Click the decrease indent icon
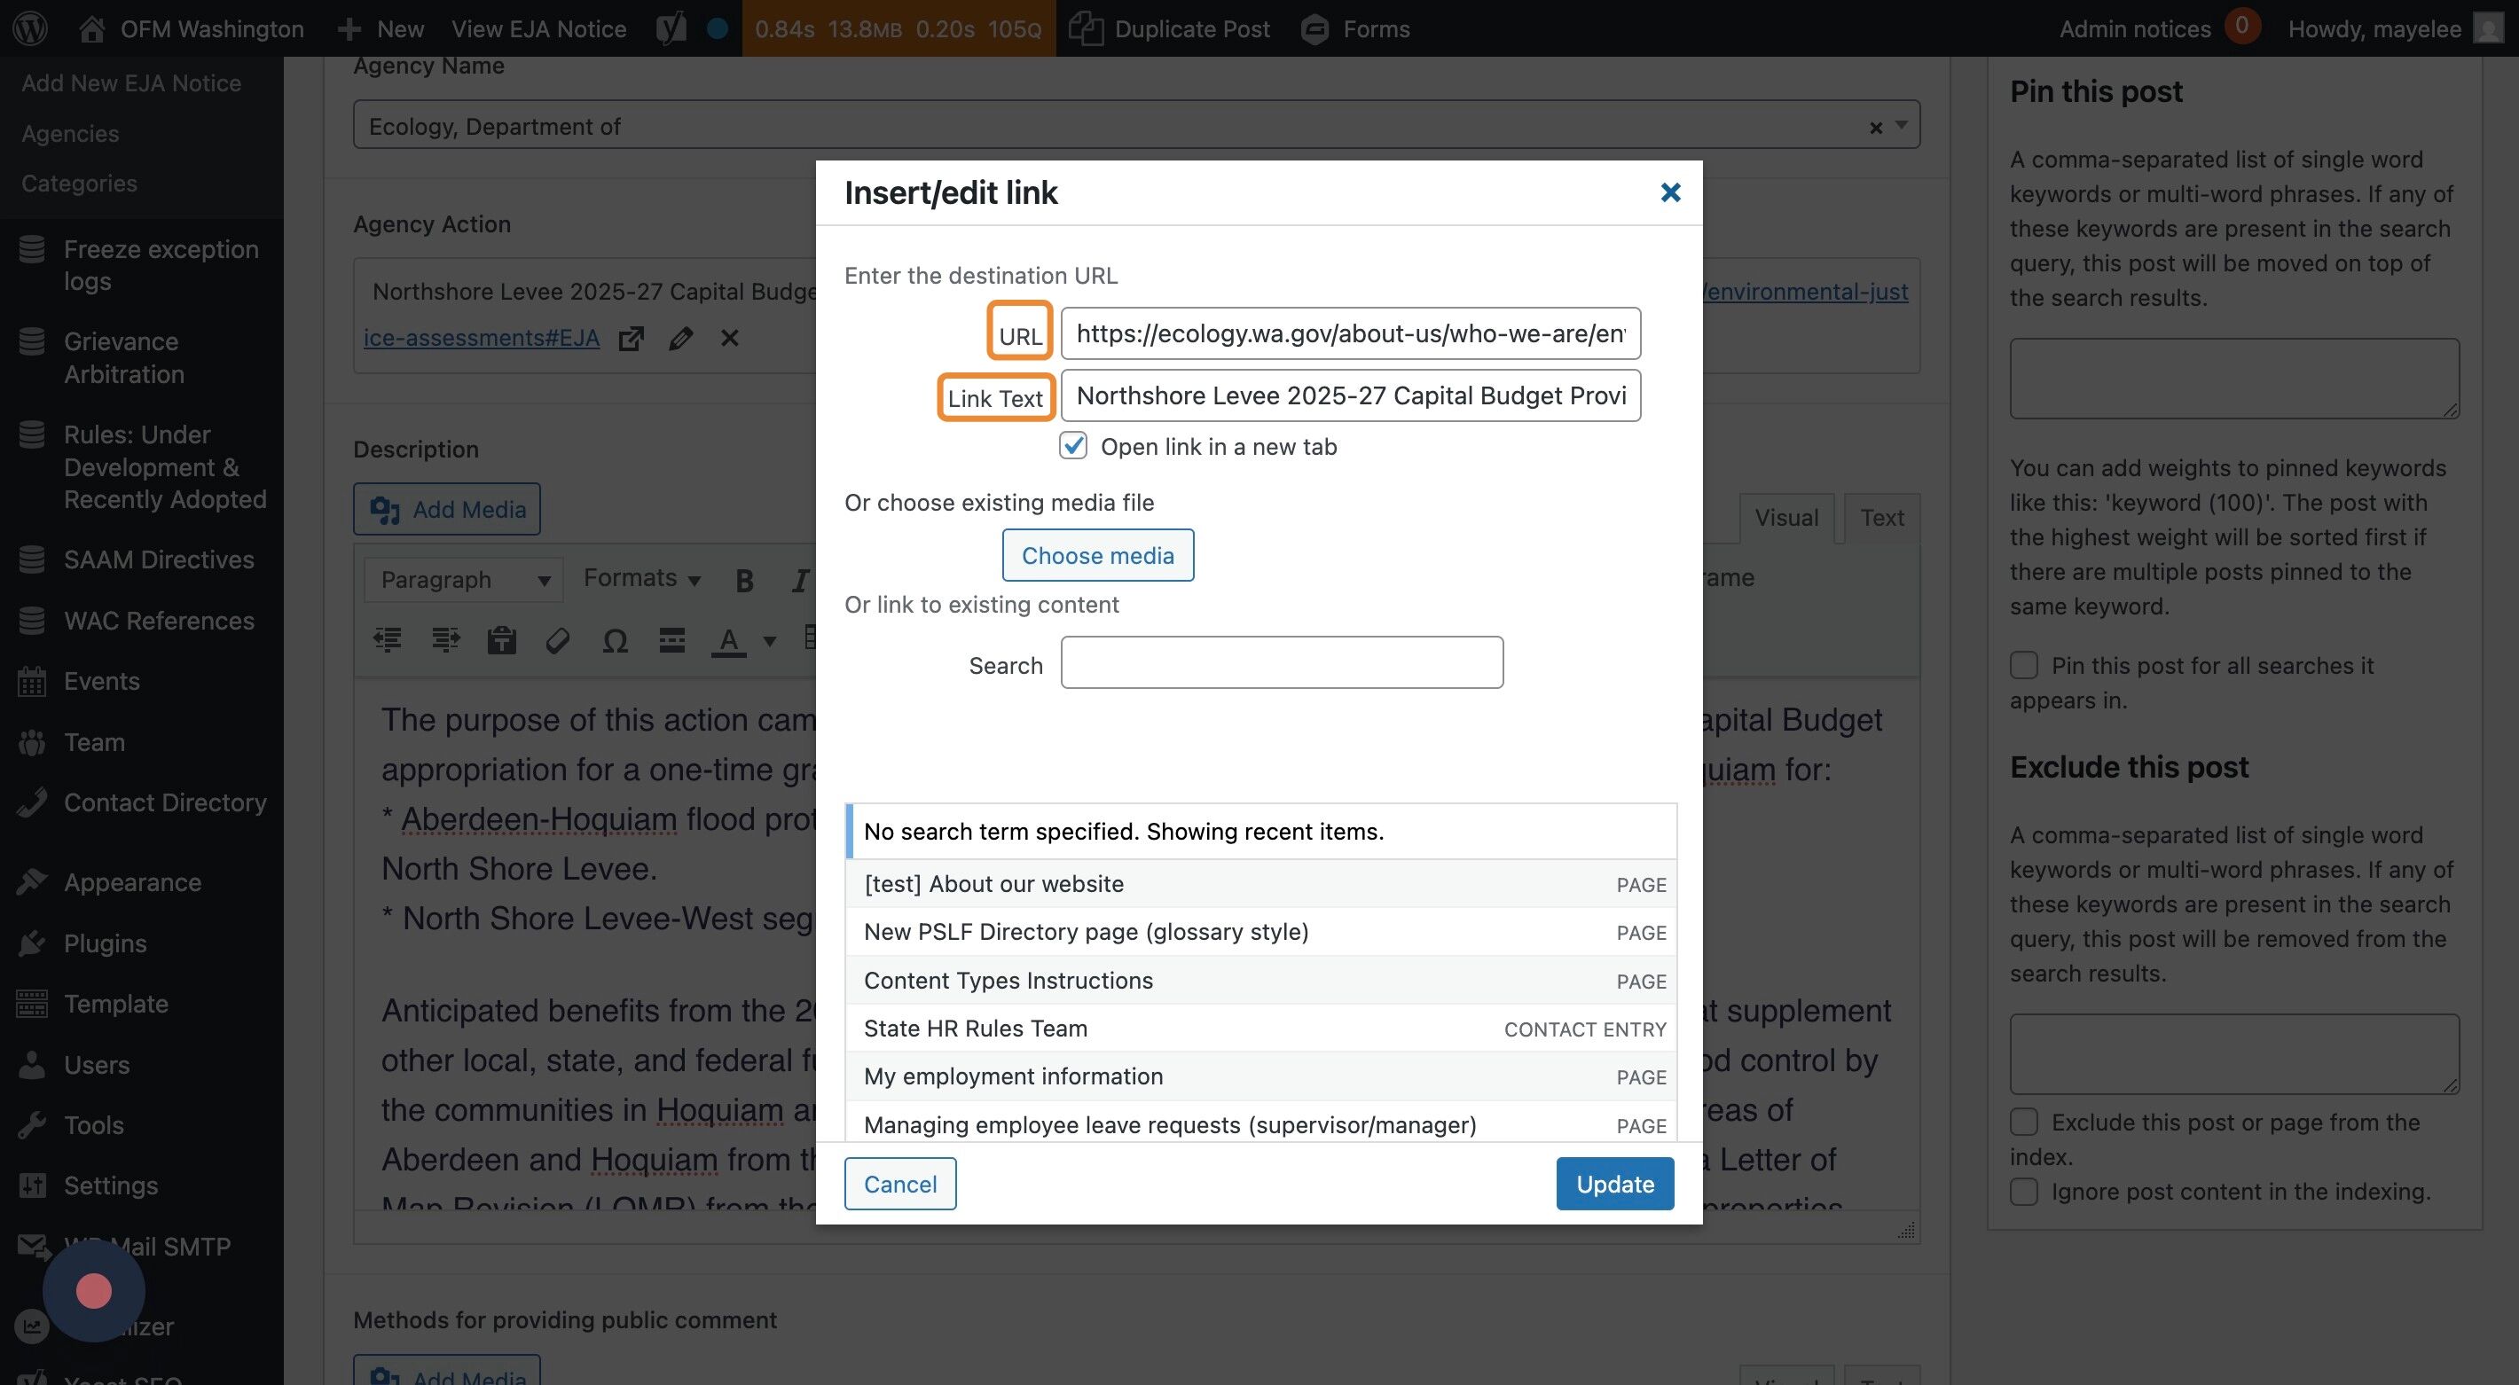 click(388, 641)
